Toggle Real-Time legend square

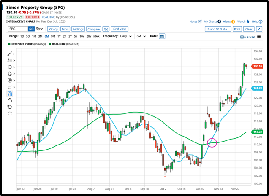pyautogui.click(x=50, y=44)
